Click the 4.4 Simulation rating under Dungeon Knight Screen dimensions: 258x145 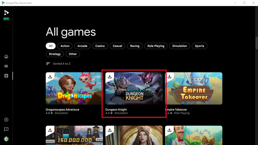(x=116, y=113)
